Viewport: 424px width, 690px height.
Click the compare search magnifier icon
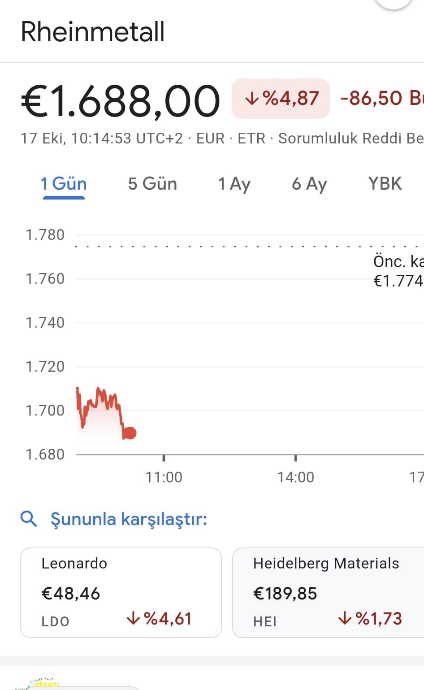[29, 519]
